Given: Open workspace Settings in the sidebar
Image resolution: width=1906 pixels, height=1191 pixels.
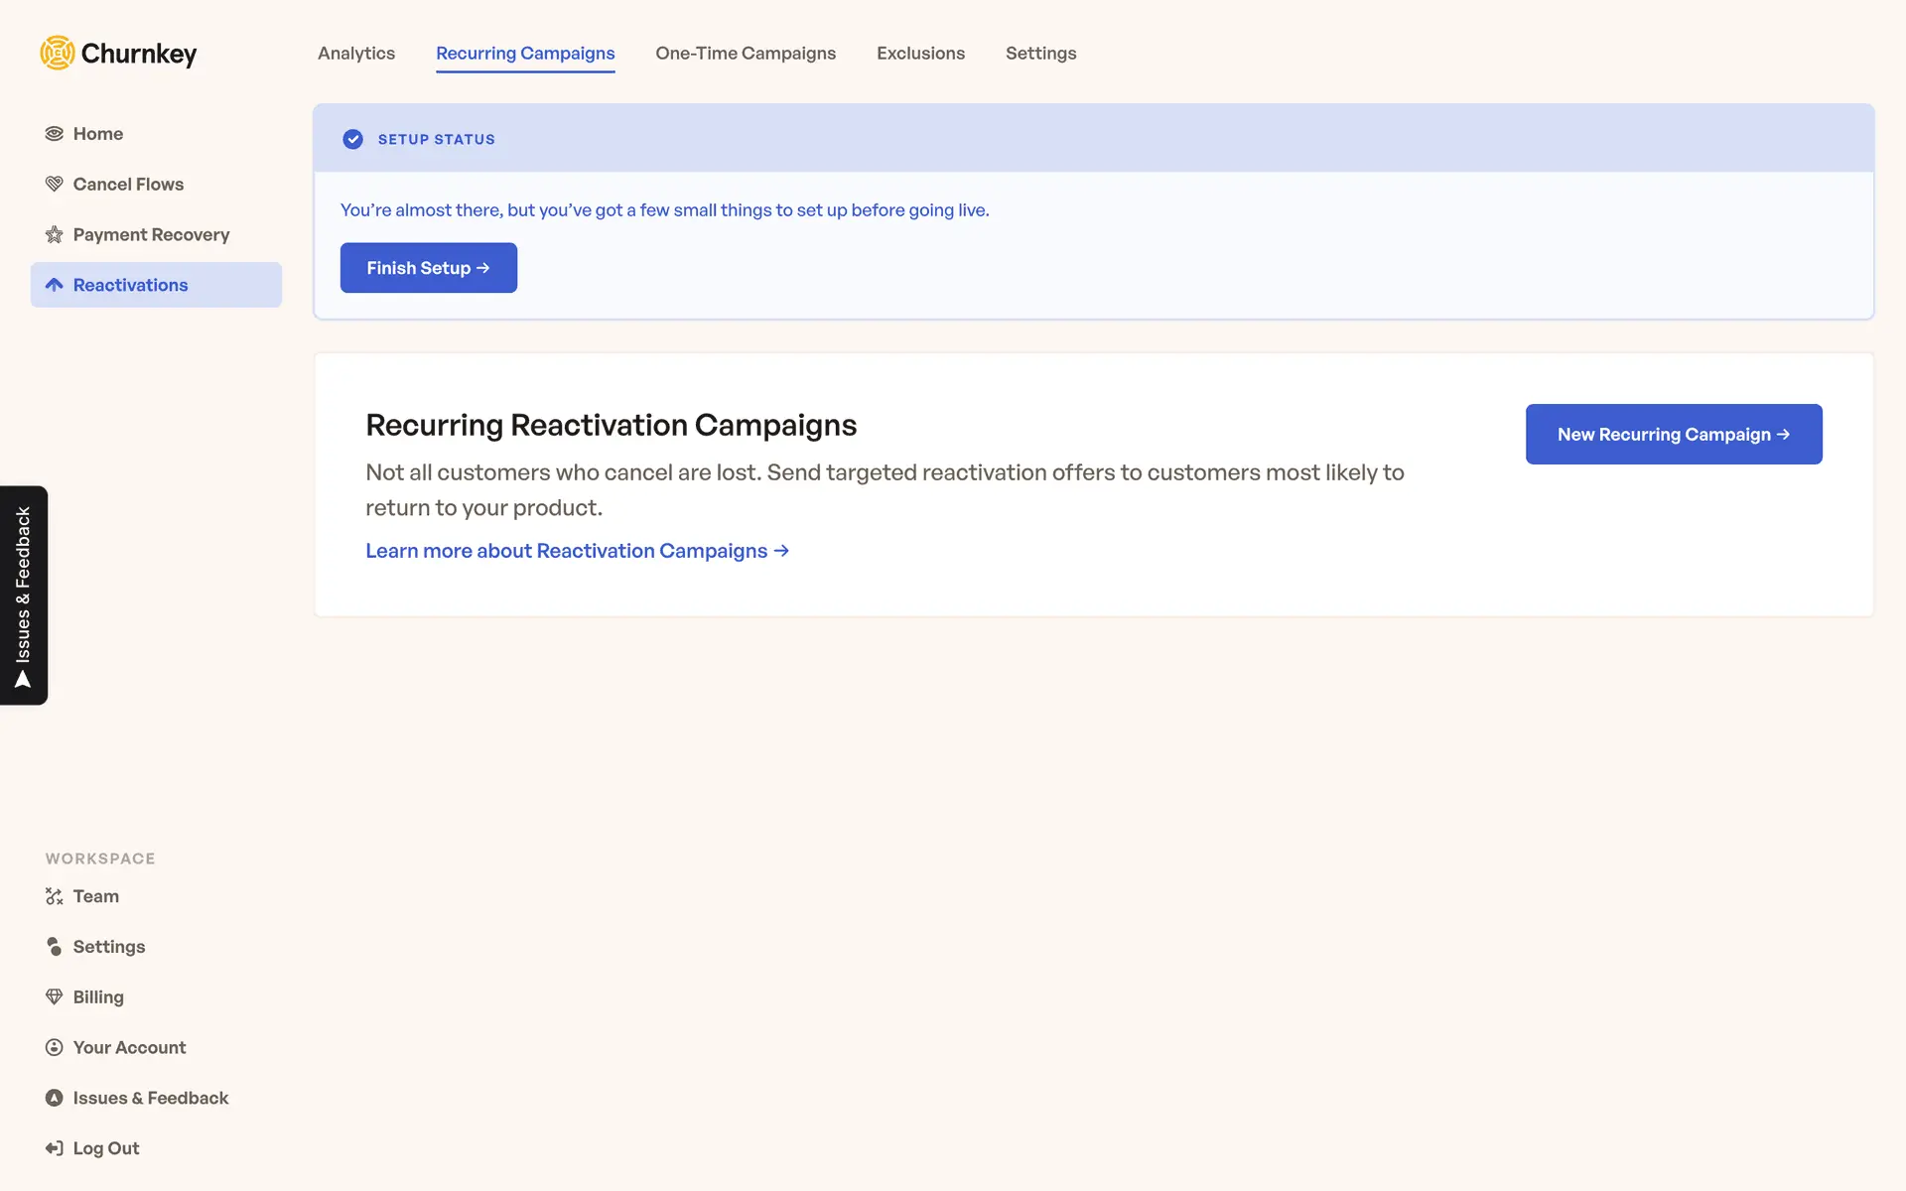Looking at the screenshot, I should click(x=108, y=947).
